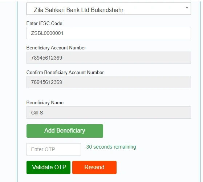This screenshot has width=203, height=182.
Task: Focus the Beneficiary Account Number field
Action: (109, 58)
